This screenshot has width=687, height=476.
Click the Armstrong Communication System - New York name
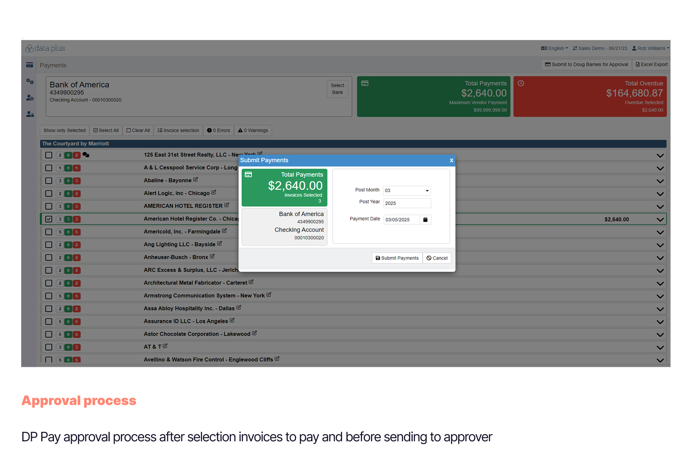[x=204, y=296]
